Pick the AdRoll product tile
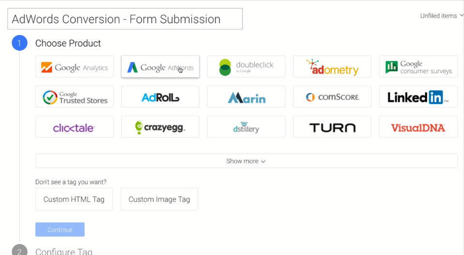464x255 pixels. [x=160, y=97]
